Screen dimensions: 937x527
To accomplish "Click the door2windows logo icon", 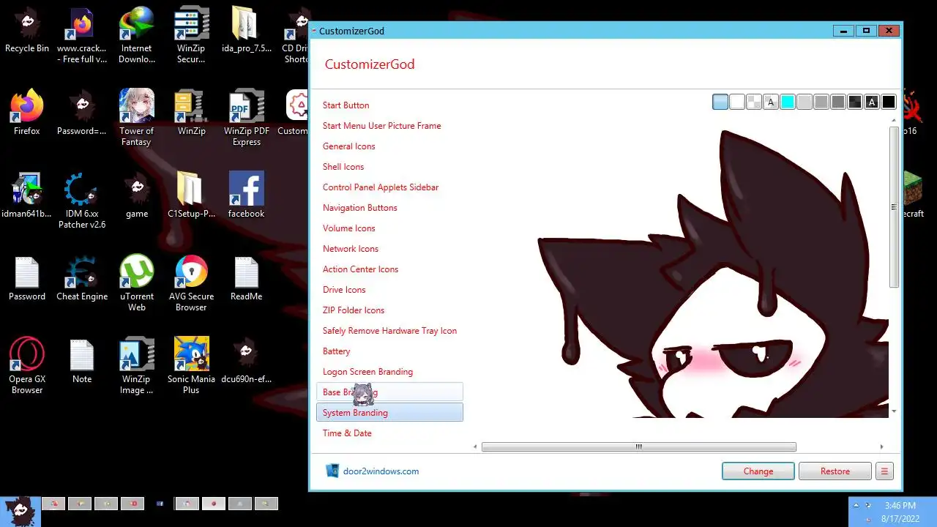I will tap(332, 471).
